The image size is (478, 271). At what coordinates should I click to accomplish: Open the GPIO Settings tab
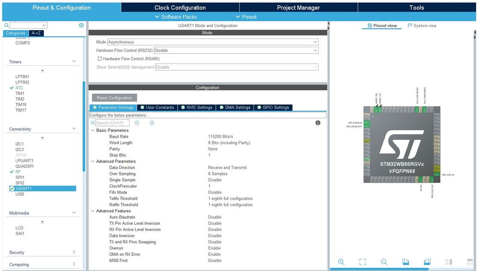(x=273, y=107)
